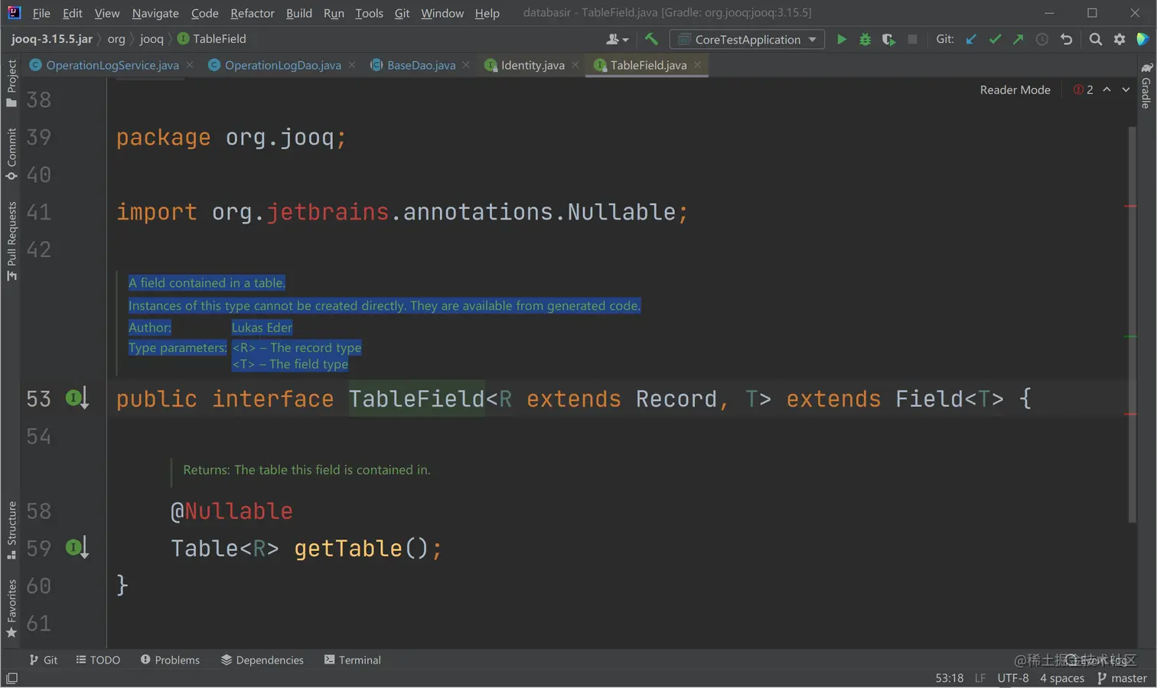This screenshot has width=1157, height=688.
Task: Open the Refactor menu
Action: pos(253,13)
